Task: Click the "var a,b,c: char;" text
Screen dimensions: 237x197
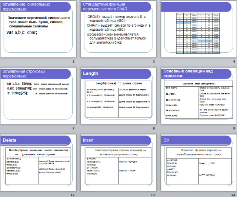Action: 22,32
